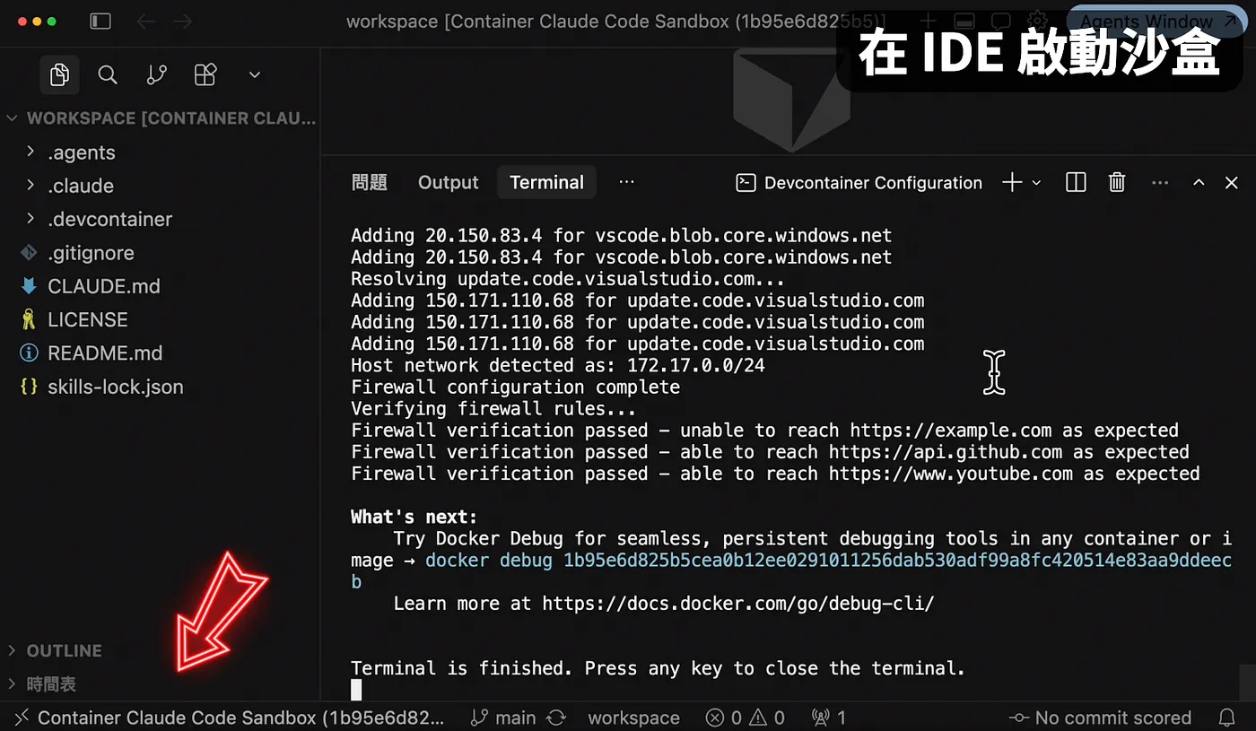Create a new terminal with plus icon
Screen dimensions: 1256x731
click(x=1012, y=183)
